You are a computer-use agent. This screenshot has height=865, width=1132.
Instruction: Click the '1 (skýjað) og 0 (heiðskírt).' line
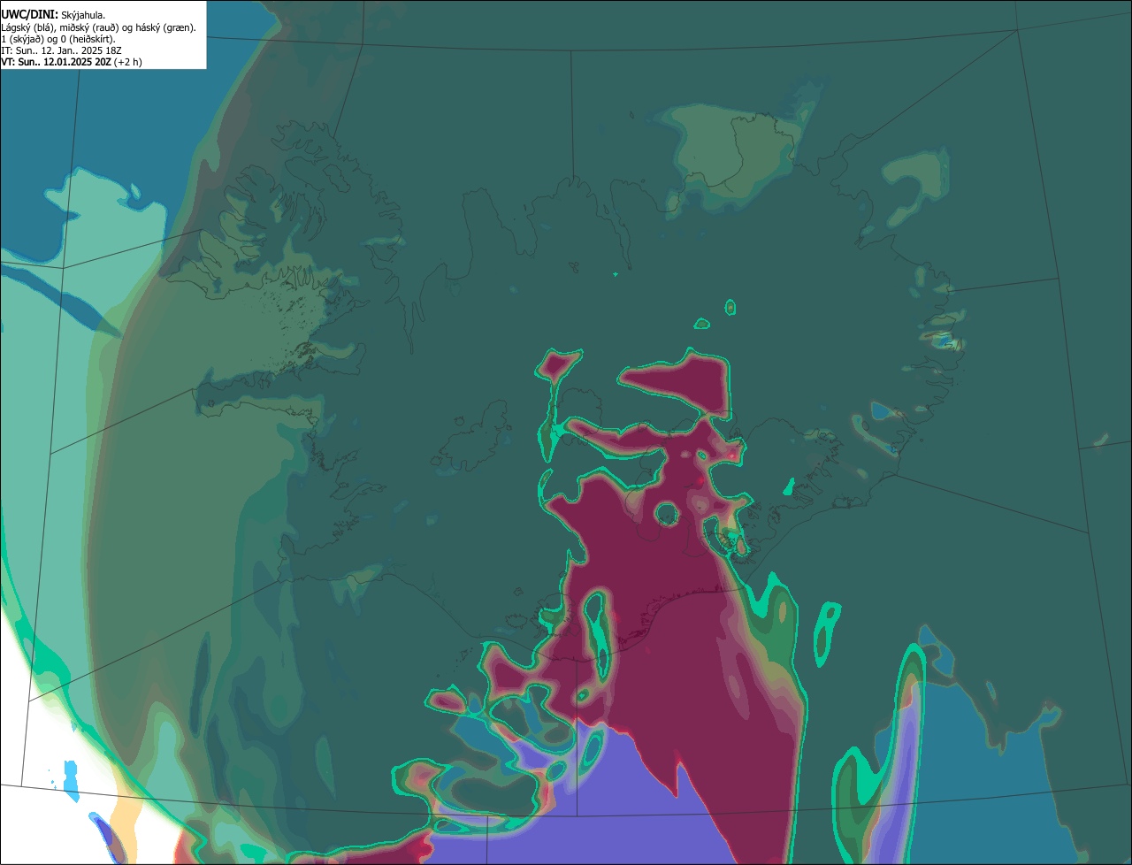coord(58,39)
